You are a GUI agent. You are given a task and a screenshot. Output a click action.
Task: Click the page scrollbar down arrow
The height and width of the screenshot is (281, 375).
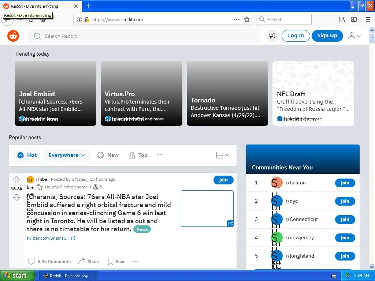[x=372, y=267]
